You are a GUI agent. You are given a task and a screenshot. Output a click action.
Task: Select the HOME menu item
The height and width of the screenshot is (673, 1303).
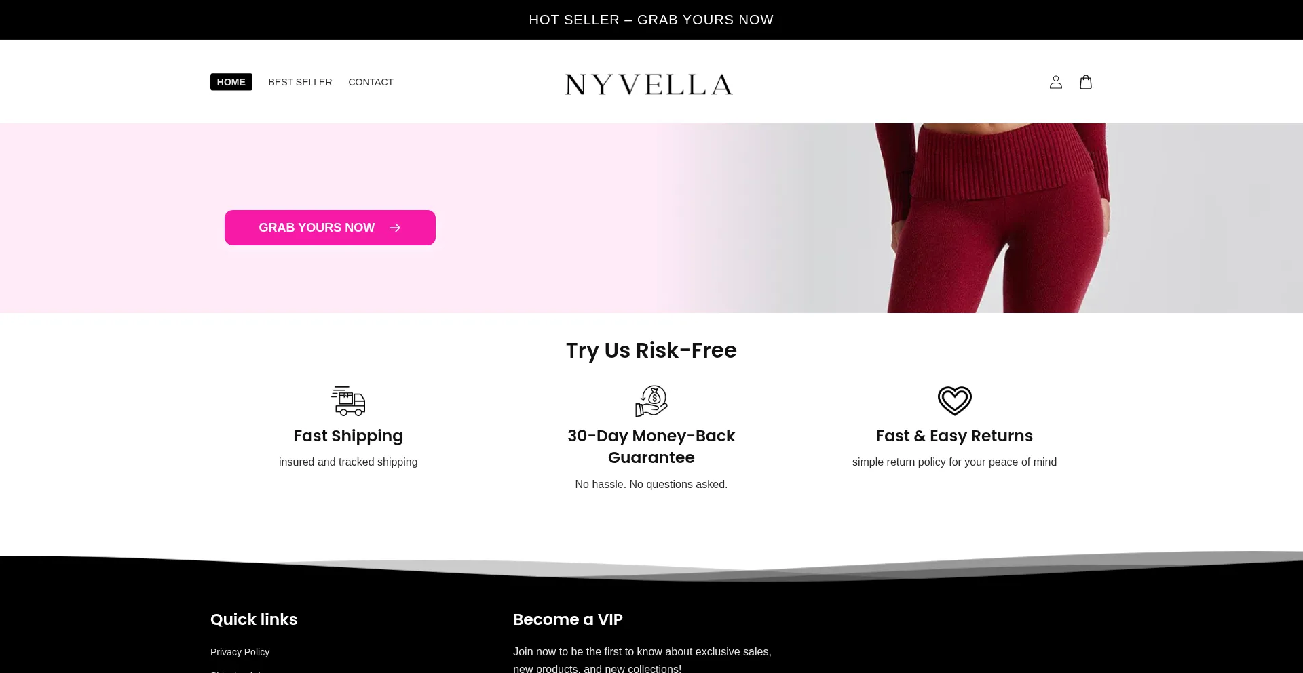pyautogui.click(x=231, y=82)
